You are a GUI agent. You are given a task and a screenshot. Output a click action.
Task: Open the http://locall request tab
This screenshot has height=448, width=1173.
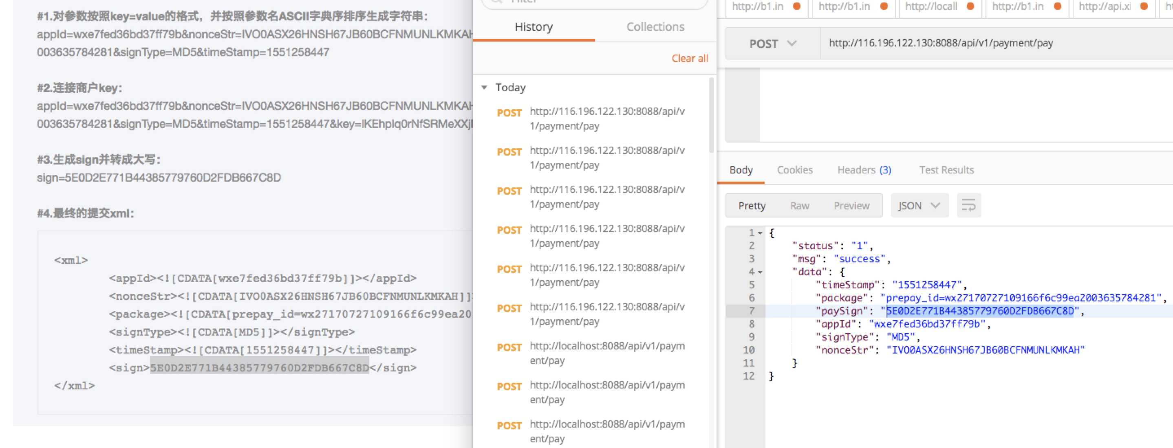pos(939,7)
